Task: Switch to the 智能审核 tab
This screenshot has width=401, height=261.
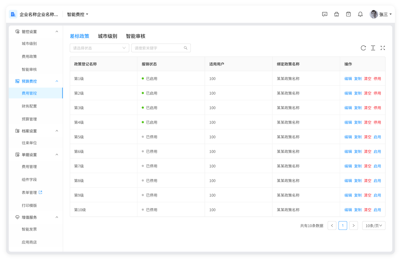Action: point(136,36)
